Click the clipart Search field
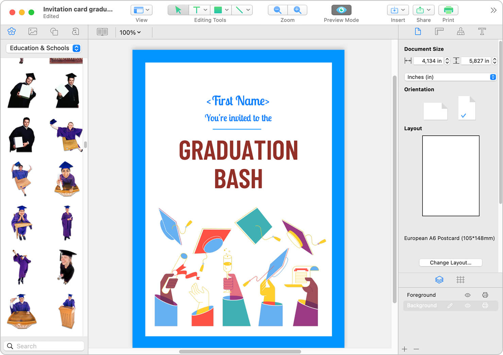503x355 pixels. coord(44,346)
